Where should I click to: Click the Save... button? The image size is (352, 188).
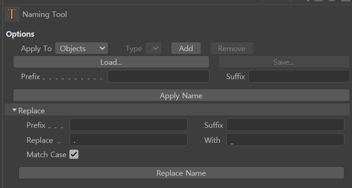284,62
